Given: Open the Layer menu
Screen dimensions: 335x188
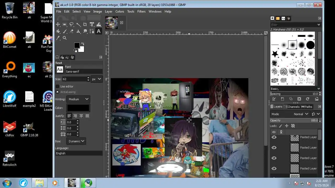Looking at the screenshot, I should point(109,11).
